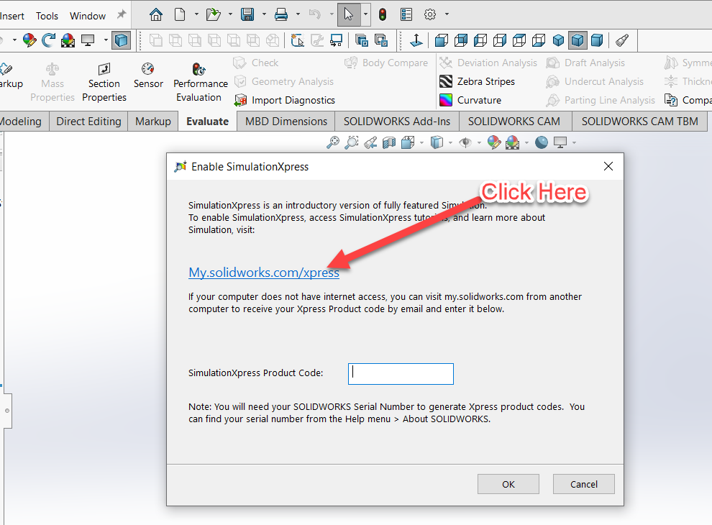712x525 pixels.
Task: Click the SimulationXpress Product Code field
Action: (401, 374)
